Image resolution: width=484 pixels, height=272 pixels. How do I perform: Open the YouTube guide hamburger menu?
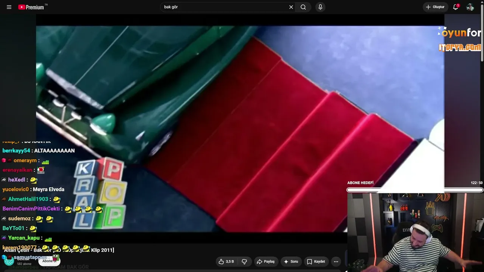9,7
